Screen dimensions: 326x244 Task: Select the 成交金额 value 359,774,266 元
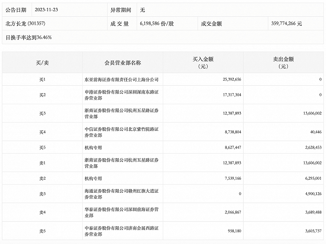(286, 23)
